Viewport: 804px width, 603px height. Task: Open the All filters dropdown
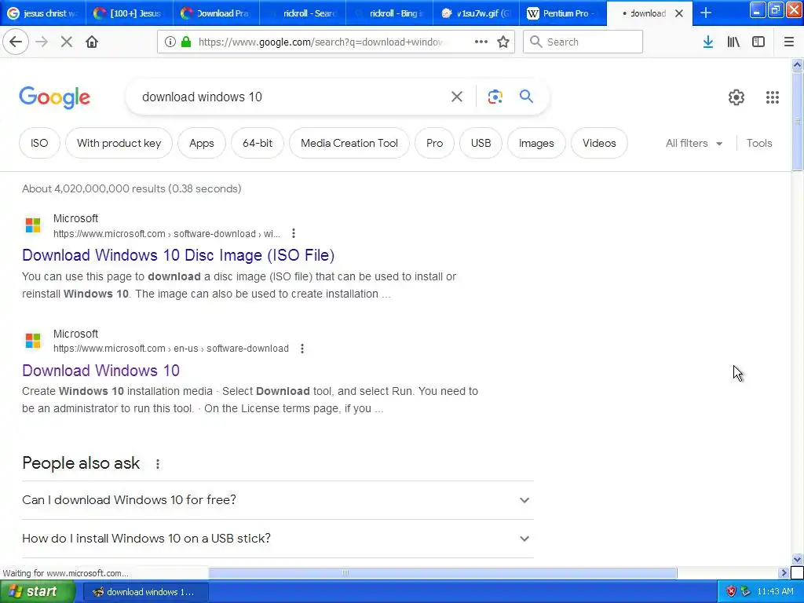pos(694,143)
